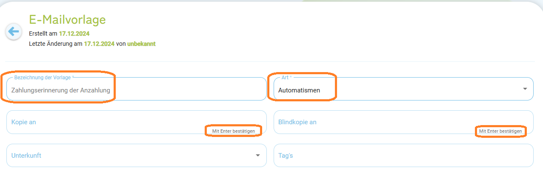Click the unbekannt user name
This screenshot has width=543, height=173.
point(141,44)
